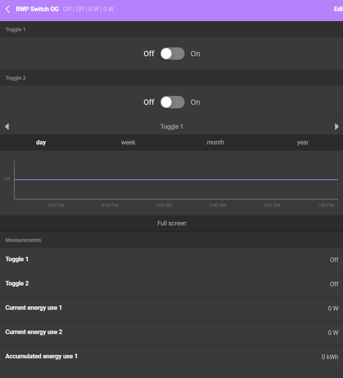
Task: Click the Edit button in header
Action: [x=338, y=9]
